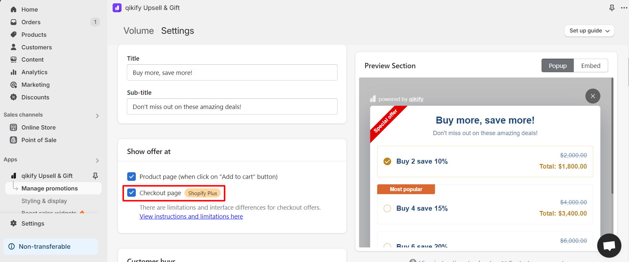Click the Sub-title input field

point(232,106)
